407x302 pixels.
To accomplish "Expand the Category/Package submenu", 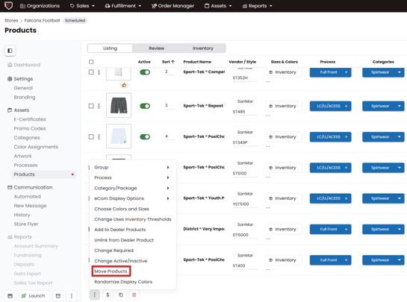I will [x=132, y=188].
